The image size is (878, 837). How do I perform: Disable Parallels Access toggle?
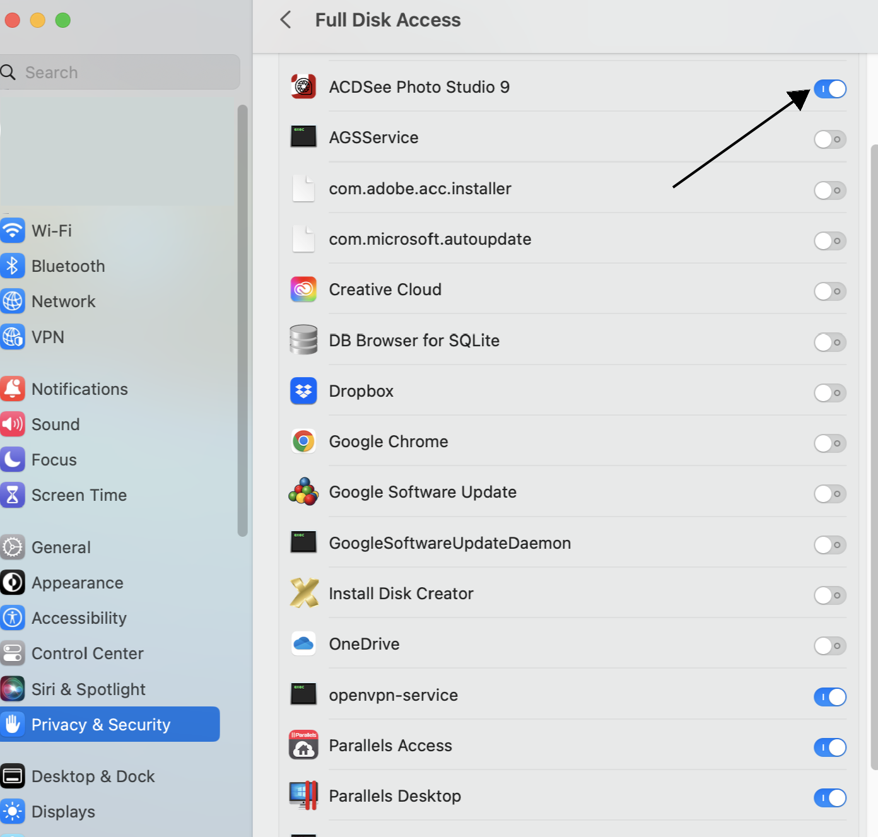829,747
